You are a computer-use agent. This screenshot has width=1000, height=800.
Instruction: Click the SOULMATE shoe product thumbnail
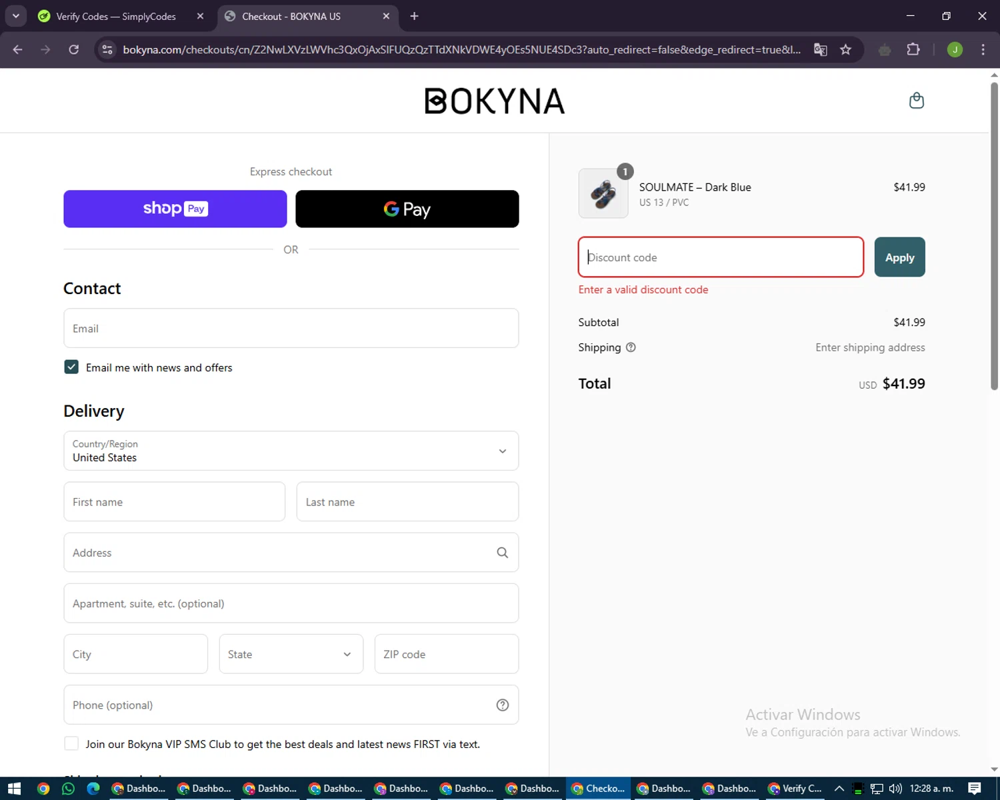coord(603,193)
